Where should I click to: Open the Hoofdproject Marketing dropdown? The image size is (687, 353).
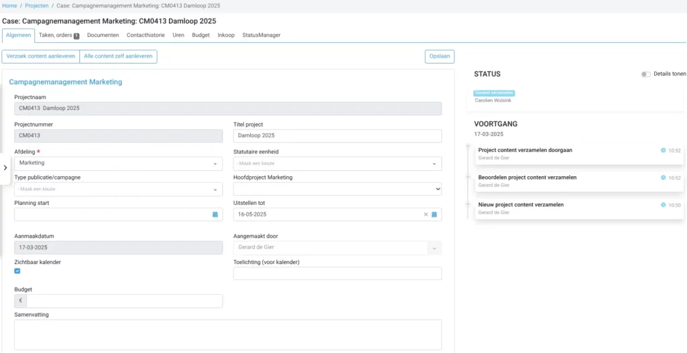pos(337,189)
